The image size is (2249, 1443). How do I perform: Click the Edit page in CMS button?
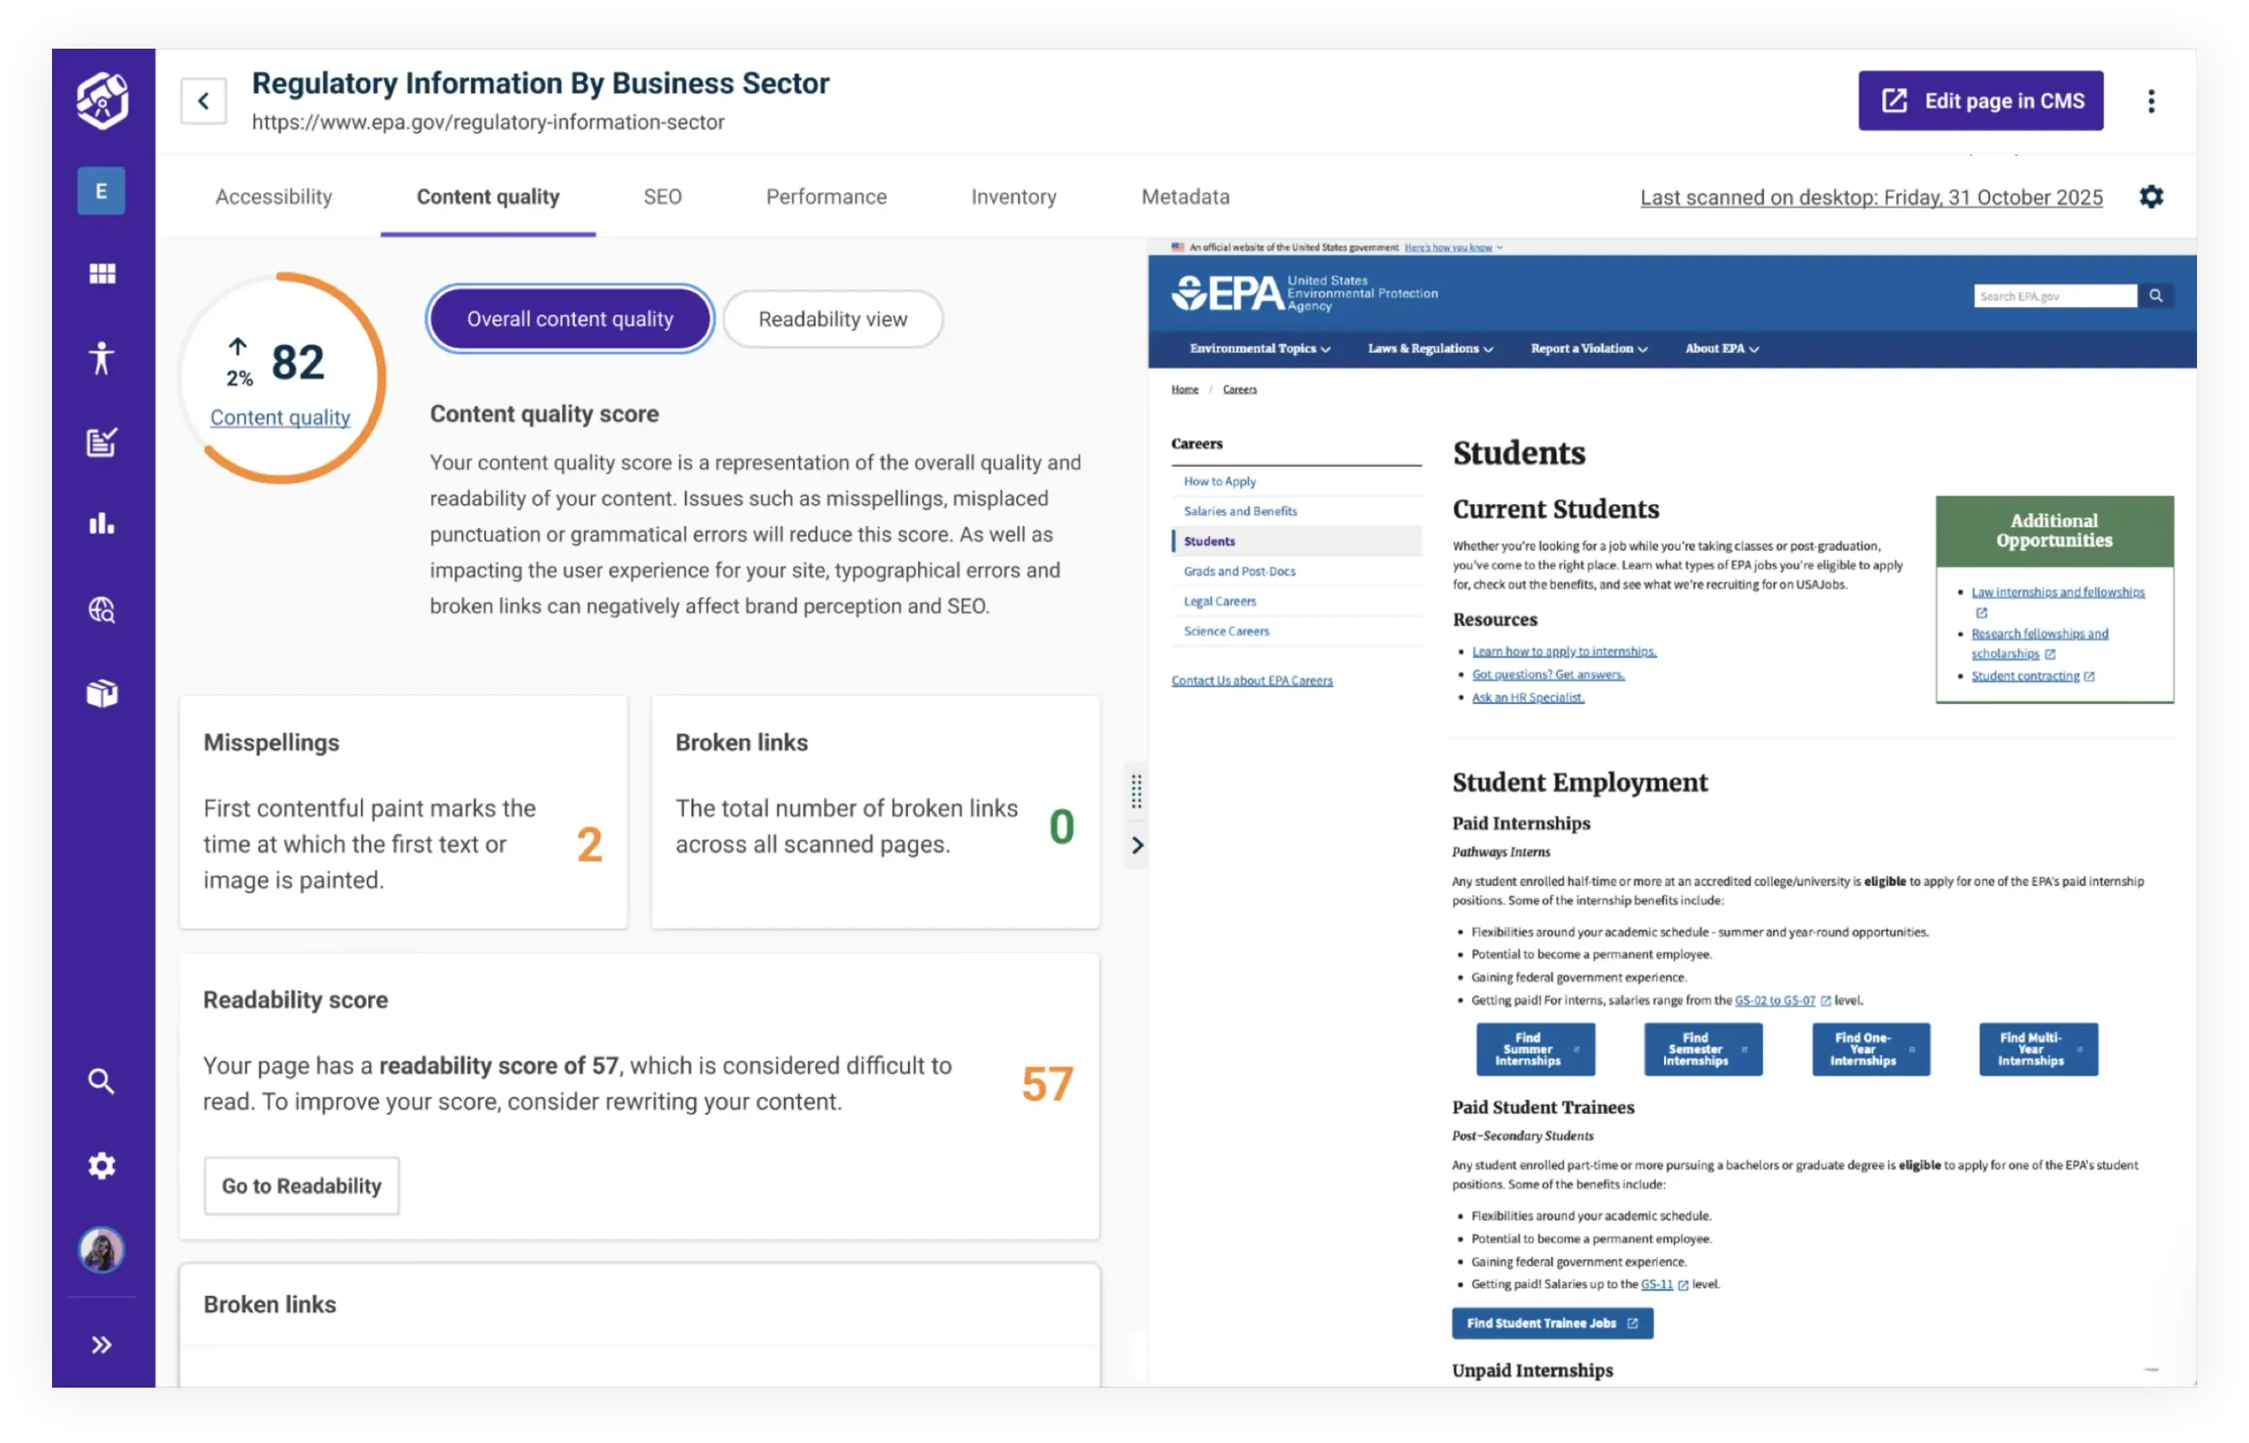click(x=1980, y=101)
